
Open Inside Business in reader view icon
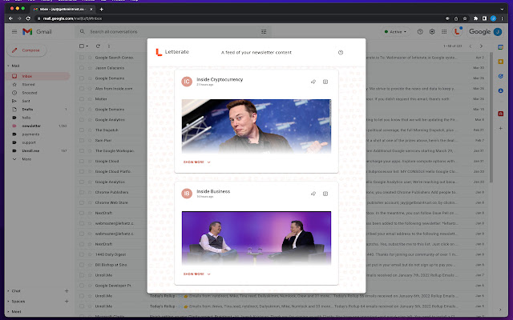[325, 194]
